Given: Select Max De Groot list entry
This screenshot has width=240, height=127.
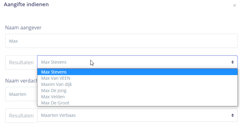Looking at the screenshot, I should pyautogui.click(x=55, y=103).
